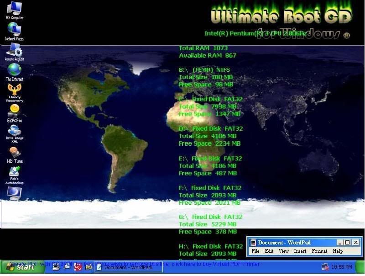This screenshot has height=276, width=365.
Task: Click the 'Total RAM 1073' text
Action: pyautogui.click(x=203, y=48)
